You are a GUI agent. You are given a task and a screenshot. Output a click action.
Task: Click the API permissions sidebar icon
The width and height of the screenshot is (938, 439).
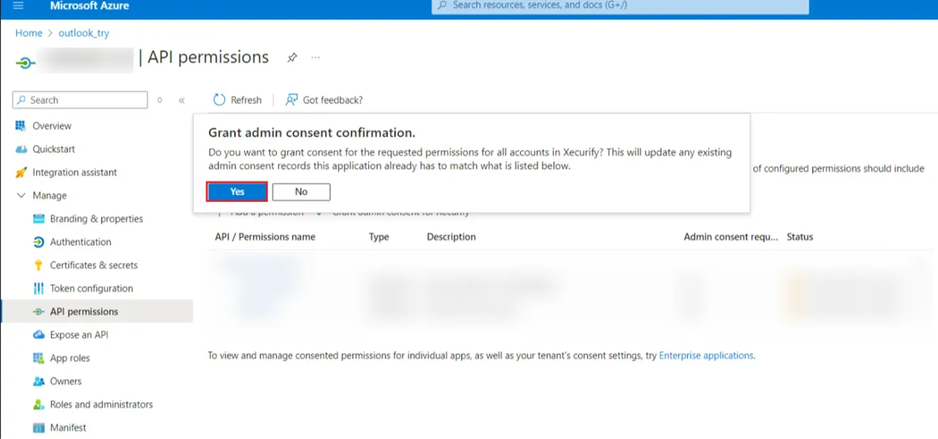[x=39, y=312]
